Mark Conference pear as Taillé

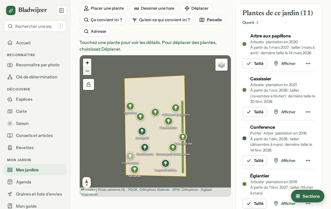255,161
